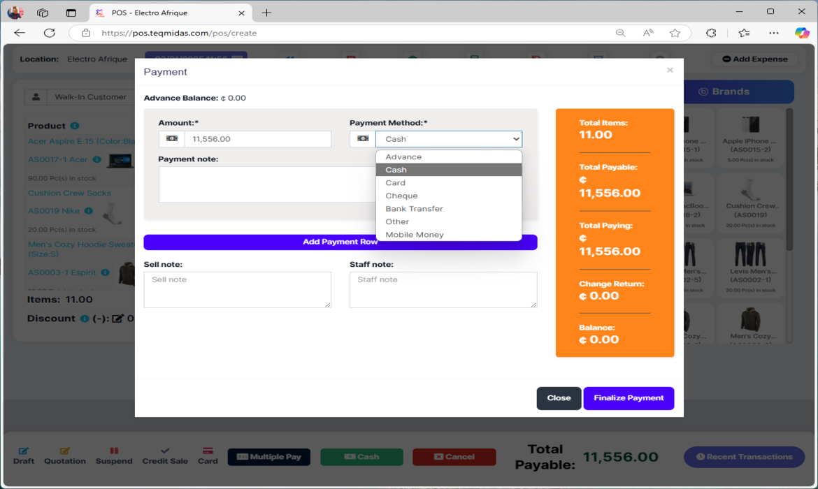Choose Bank Transfer from the list
Image resolution: width=818 pixels, height=489 pixels.
[414, 209]
